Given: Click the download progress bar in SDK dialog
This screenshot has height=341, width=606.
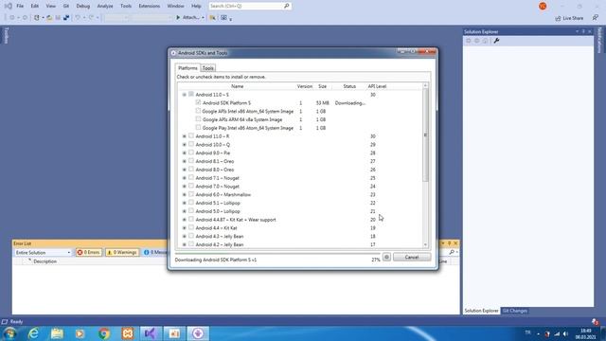Looking at the screenshot, I should coord(276,254).
